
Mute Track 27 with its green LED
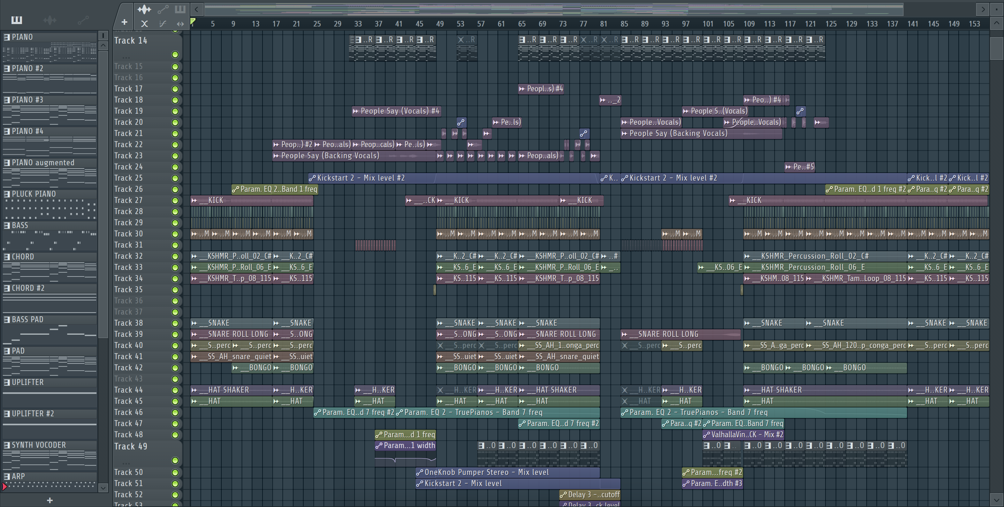[175, 200]
